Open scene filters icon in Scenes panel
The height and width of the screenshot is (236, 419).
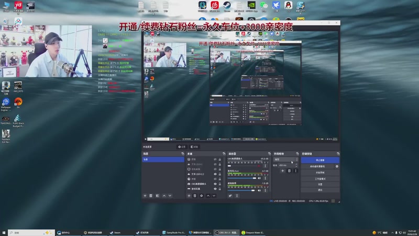pos(158,196)
